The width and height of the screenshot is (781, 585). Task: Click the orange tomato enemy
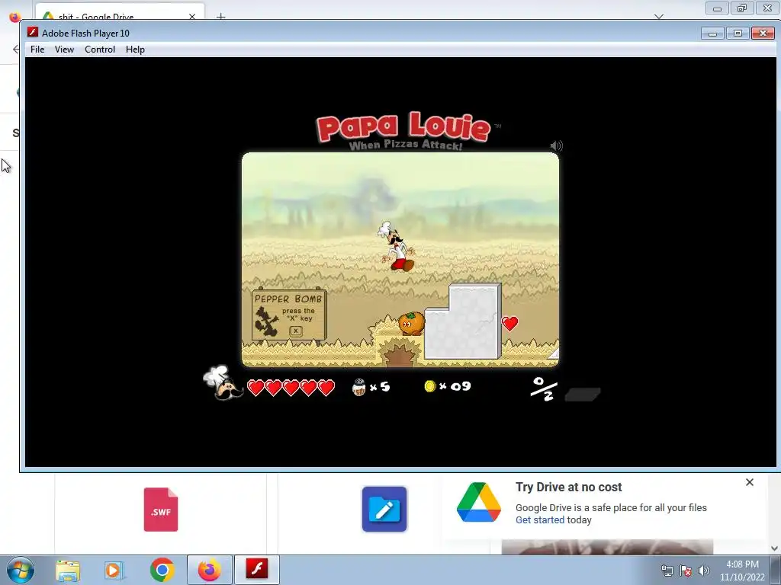click(x=411, y=323)
